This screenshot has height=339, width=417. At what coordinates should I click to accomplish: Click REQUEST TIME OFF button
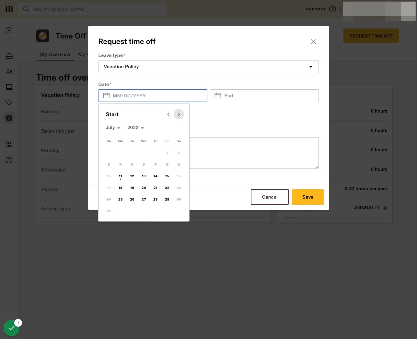(371, 36)
